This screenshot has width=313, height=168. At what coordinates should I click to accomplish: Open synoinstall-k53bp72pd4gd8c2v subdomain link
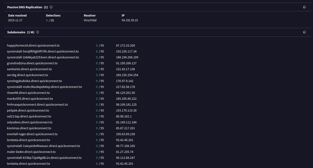point(44,158)
